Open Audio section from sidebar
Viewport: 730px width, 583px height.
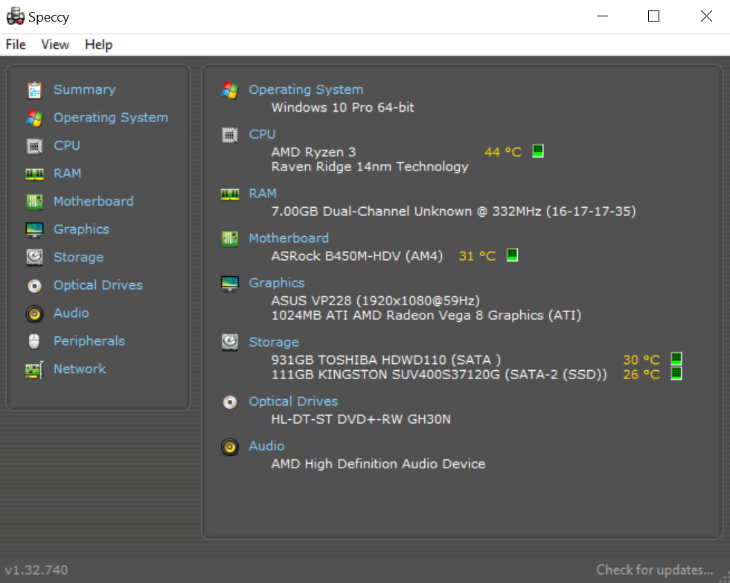71,313
